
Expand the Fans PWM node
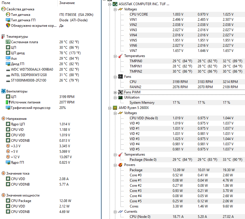[115, 92]
